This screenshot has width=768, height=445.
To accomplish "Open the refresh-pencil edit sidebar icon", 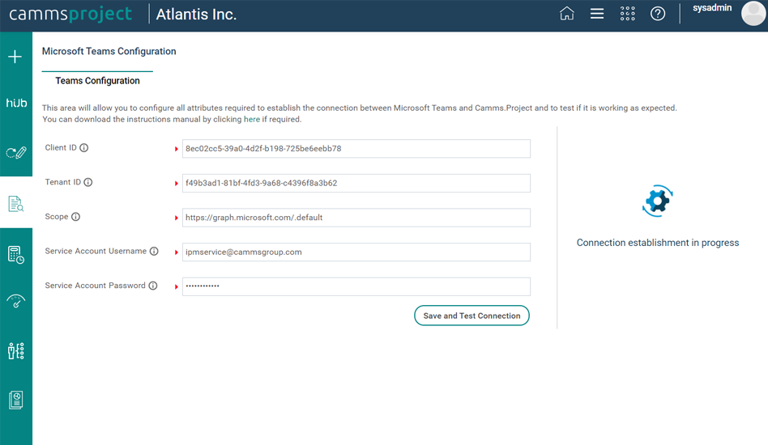I will pos(16,153).
